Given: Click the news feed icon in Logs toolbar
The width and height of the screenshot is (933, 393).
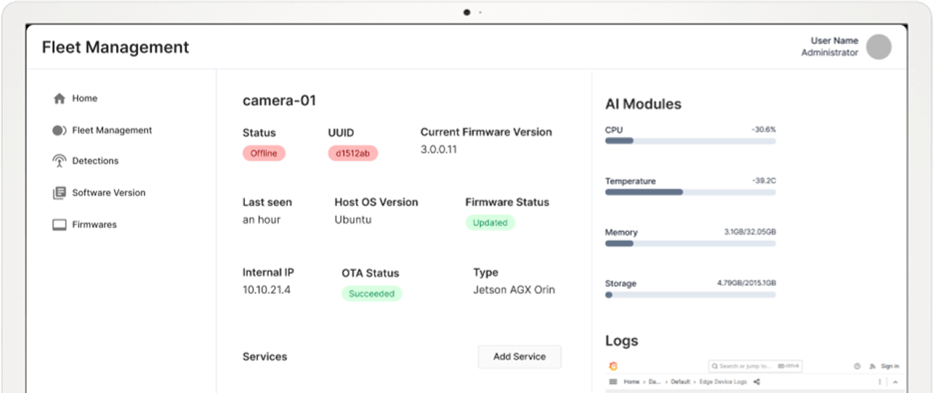Looking at the screenshot, I should (873, 366).
